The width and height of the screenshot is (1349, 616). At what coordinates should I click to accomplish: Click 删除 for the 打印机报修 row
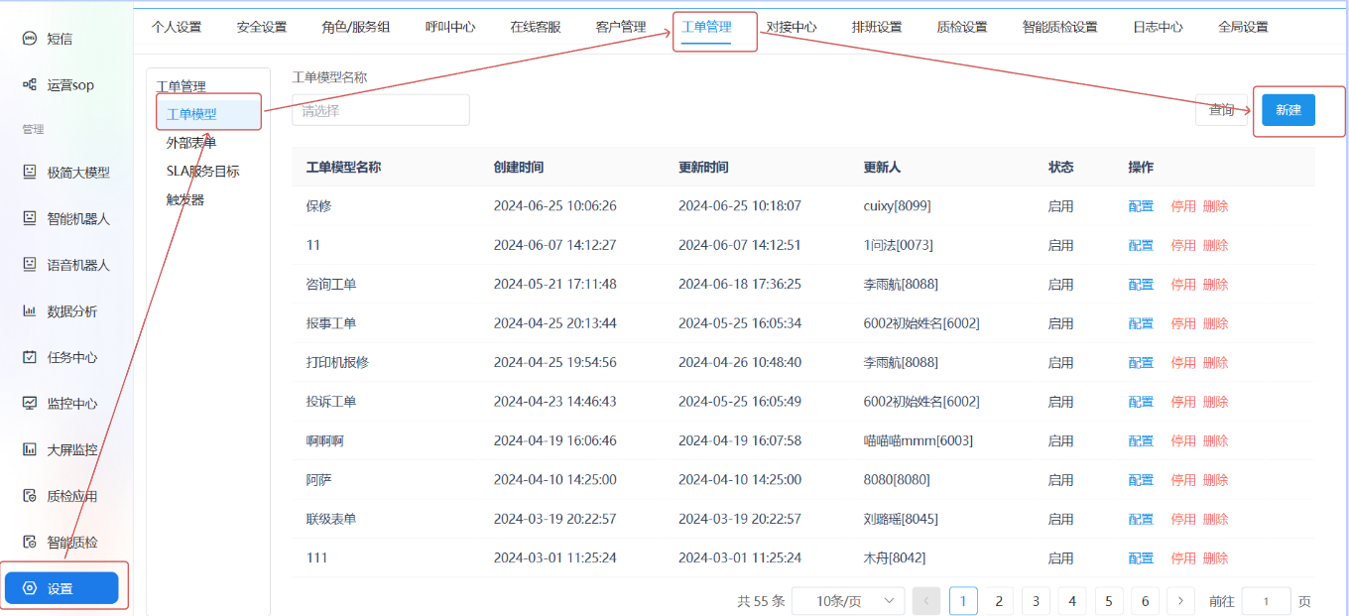pyautogui.click(x=1216, y=363)
